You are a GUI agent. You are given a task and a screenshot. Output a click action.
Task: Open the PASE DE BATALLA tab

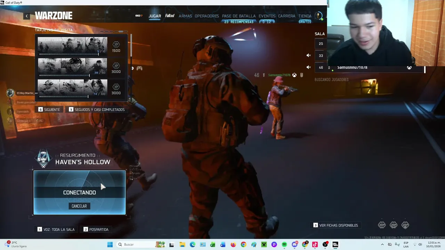click(239, 16)
